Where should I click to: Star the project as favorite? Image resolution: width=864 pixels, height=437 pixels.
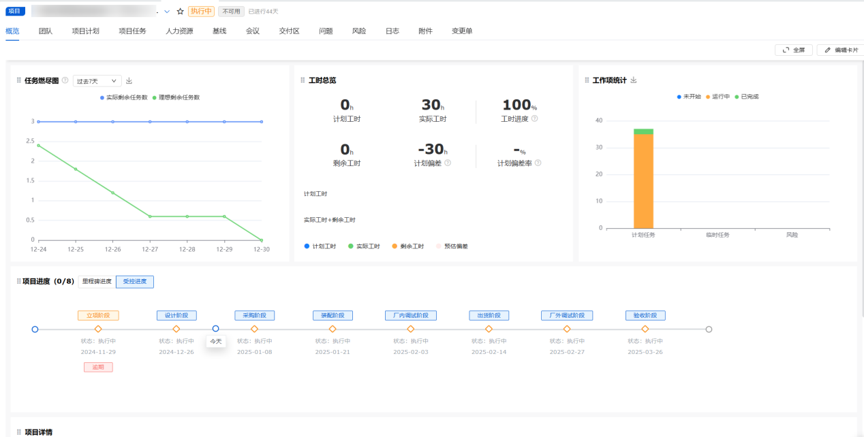pos(180,12)
